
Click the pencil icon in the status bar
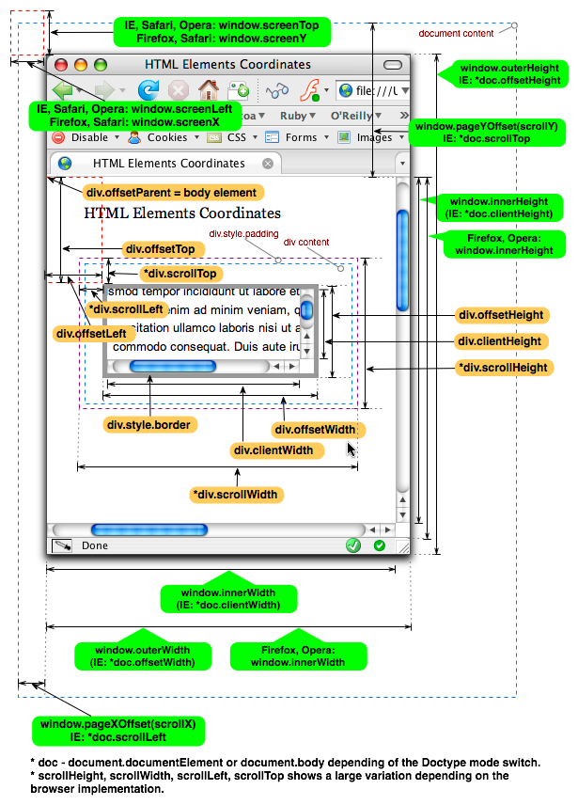coord(62,545)
